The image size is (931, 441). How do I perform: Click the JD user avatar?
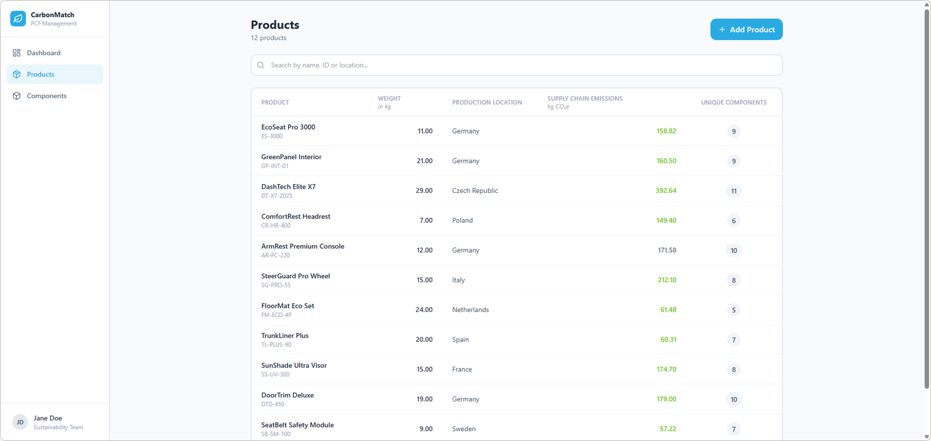20,422
